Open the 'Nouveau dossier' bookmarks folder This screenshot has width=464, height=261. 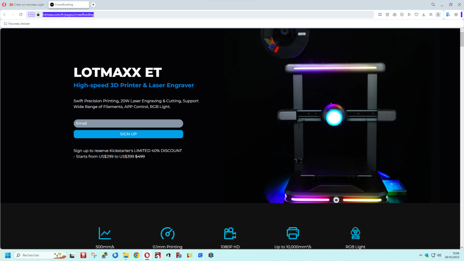click(17, 24)
